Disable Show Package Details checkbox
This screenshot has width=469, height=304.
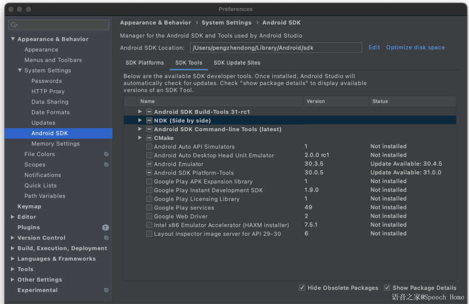coord(387,288)
